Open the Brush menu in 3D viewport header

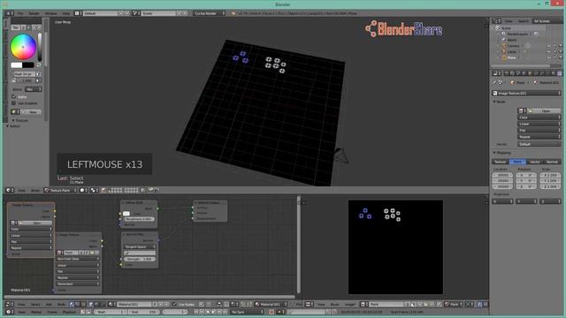click(x=35, y=190)
